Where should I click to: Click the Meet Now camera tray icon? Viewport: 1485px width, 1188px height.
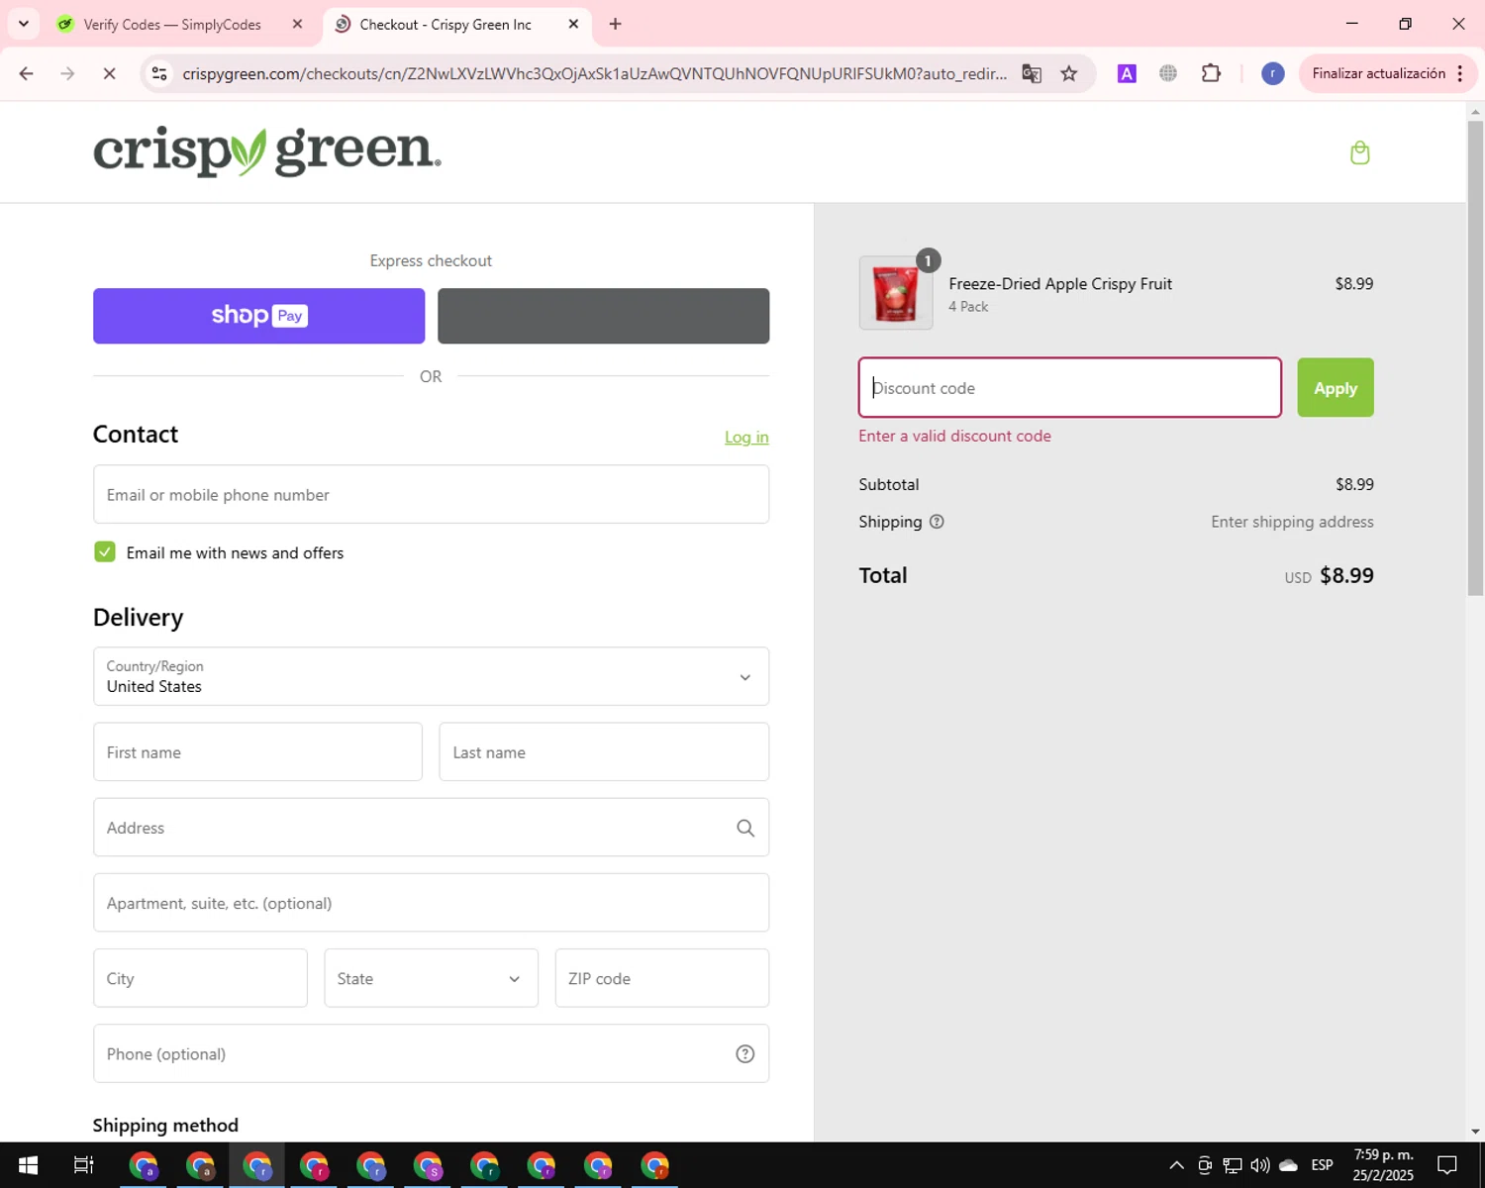pos(1205,1165)
